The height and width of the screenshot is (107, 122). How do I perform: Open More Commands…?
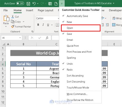tap(77, 94)
